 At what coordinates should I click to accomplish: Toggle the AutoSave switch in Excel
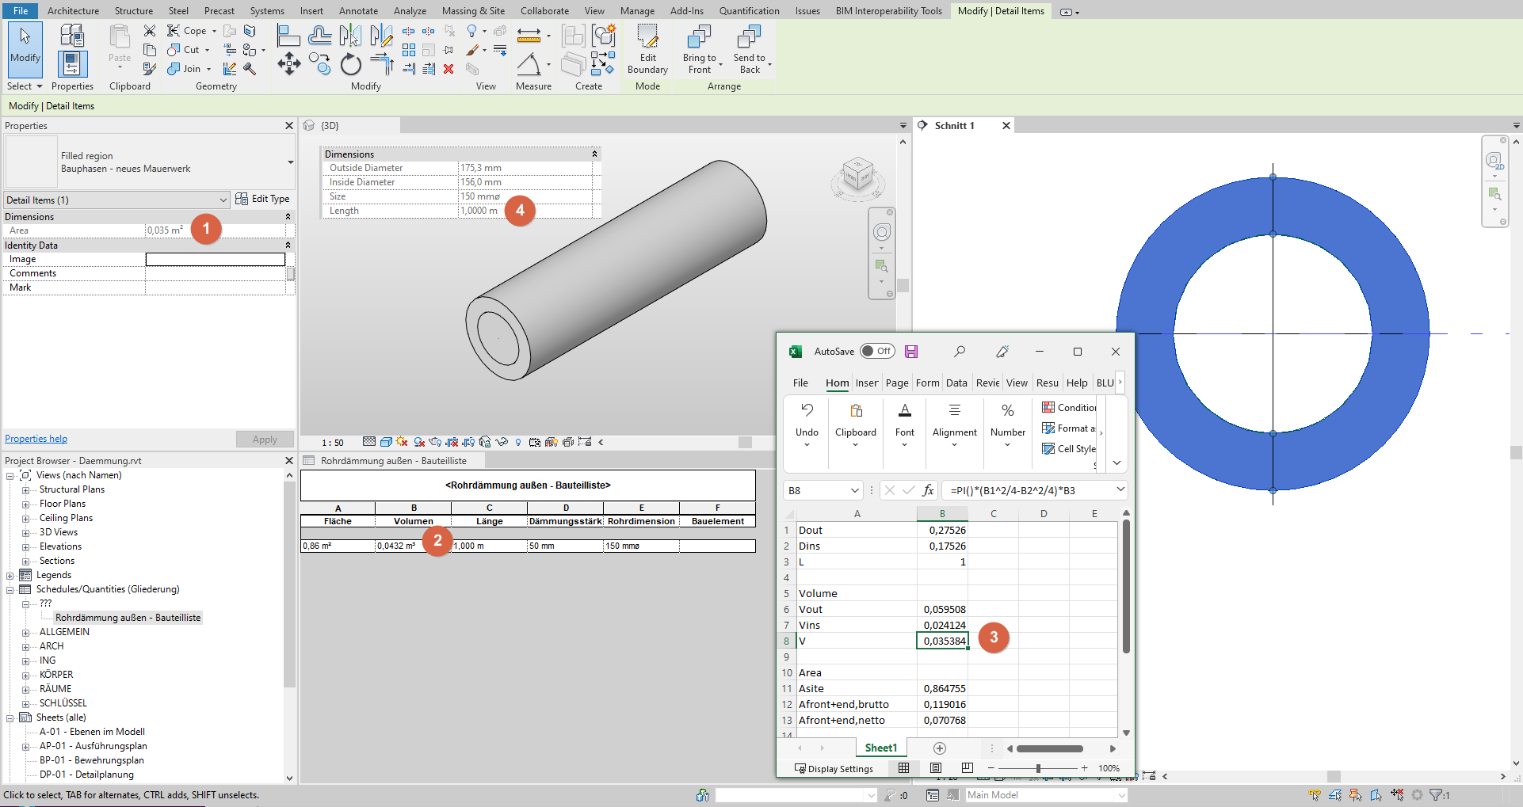877,352
